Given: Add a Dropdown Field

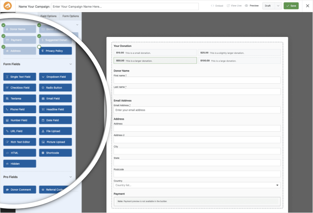Looking at the screenshot, I should (x=55, y=77).
